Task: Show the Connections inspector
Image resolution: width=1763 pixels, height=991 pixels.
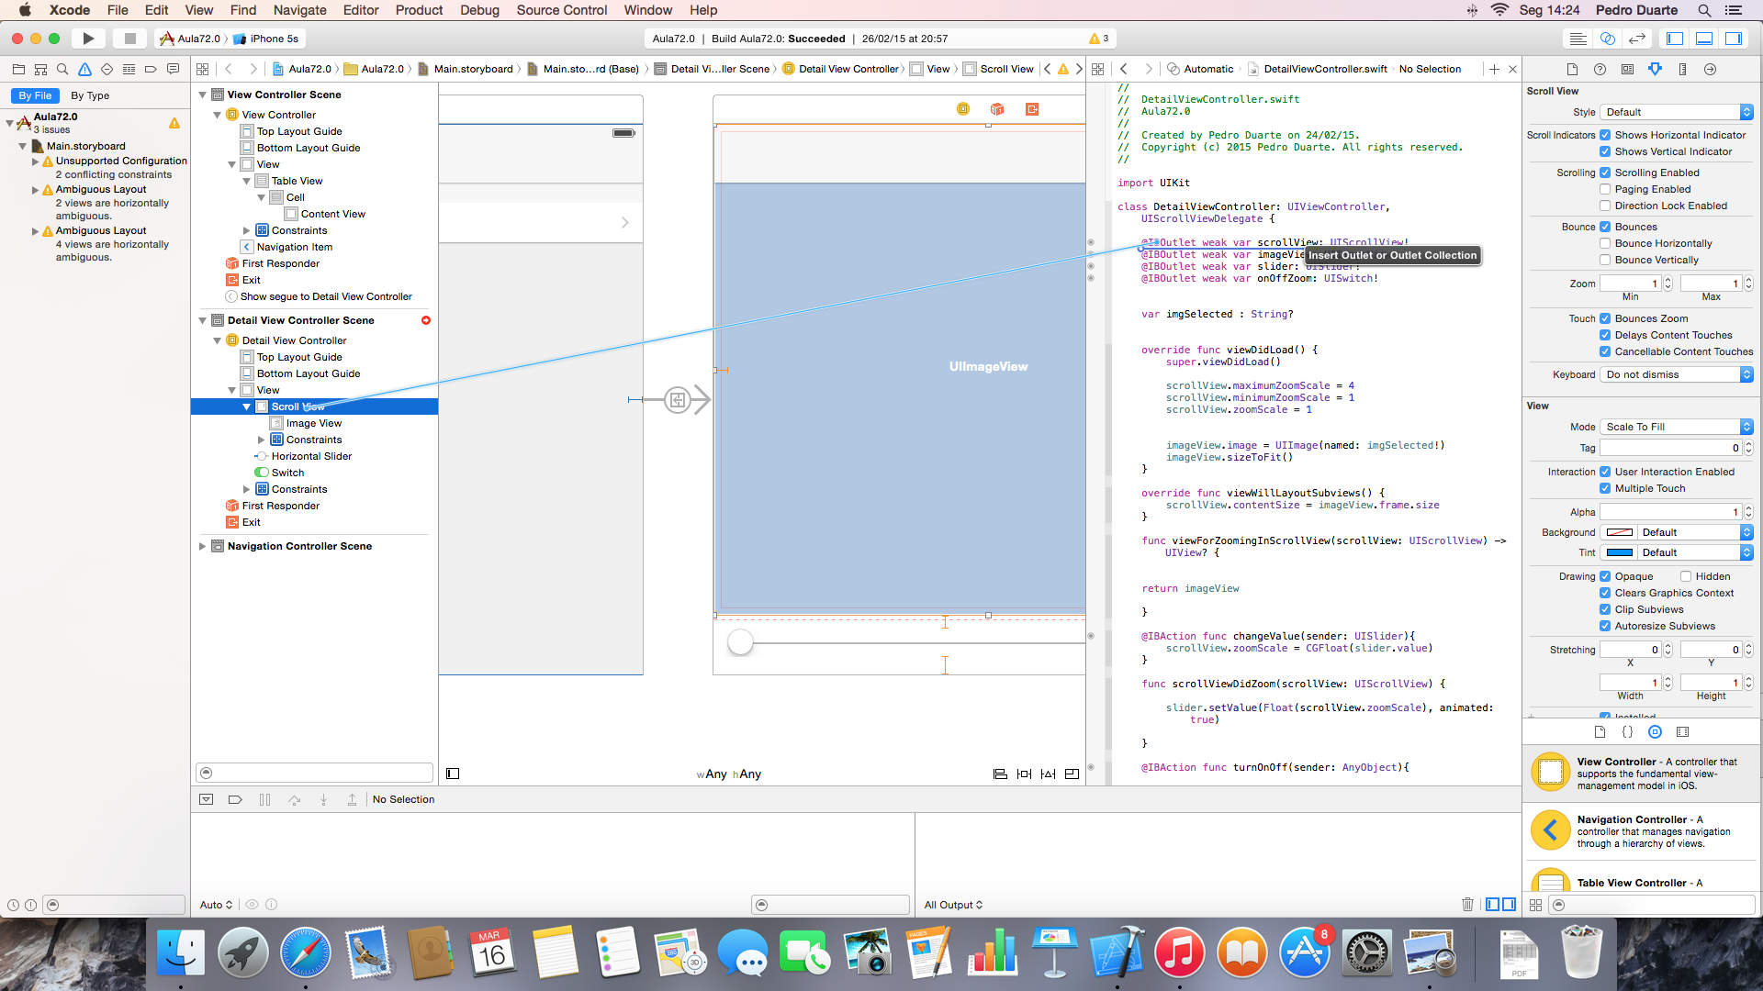Action: click(1710, 69)
